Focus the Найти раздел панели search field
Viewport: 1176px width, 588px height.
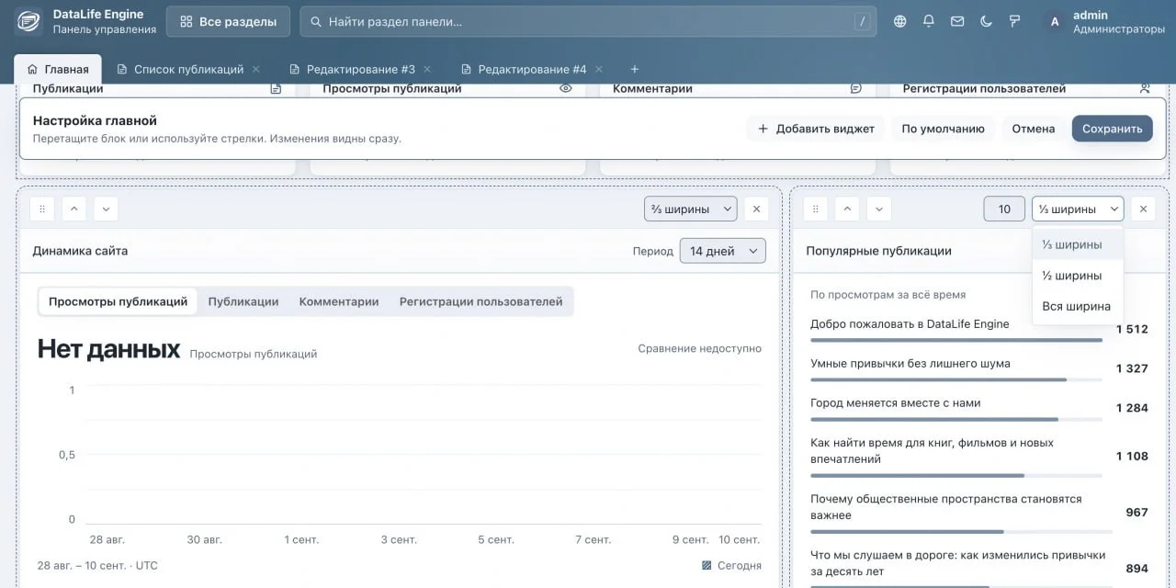click(588, 21)
